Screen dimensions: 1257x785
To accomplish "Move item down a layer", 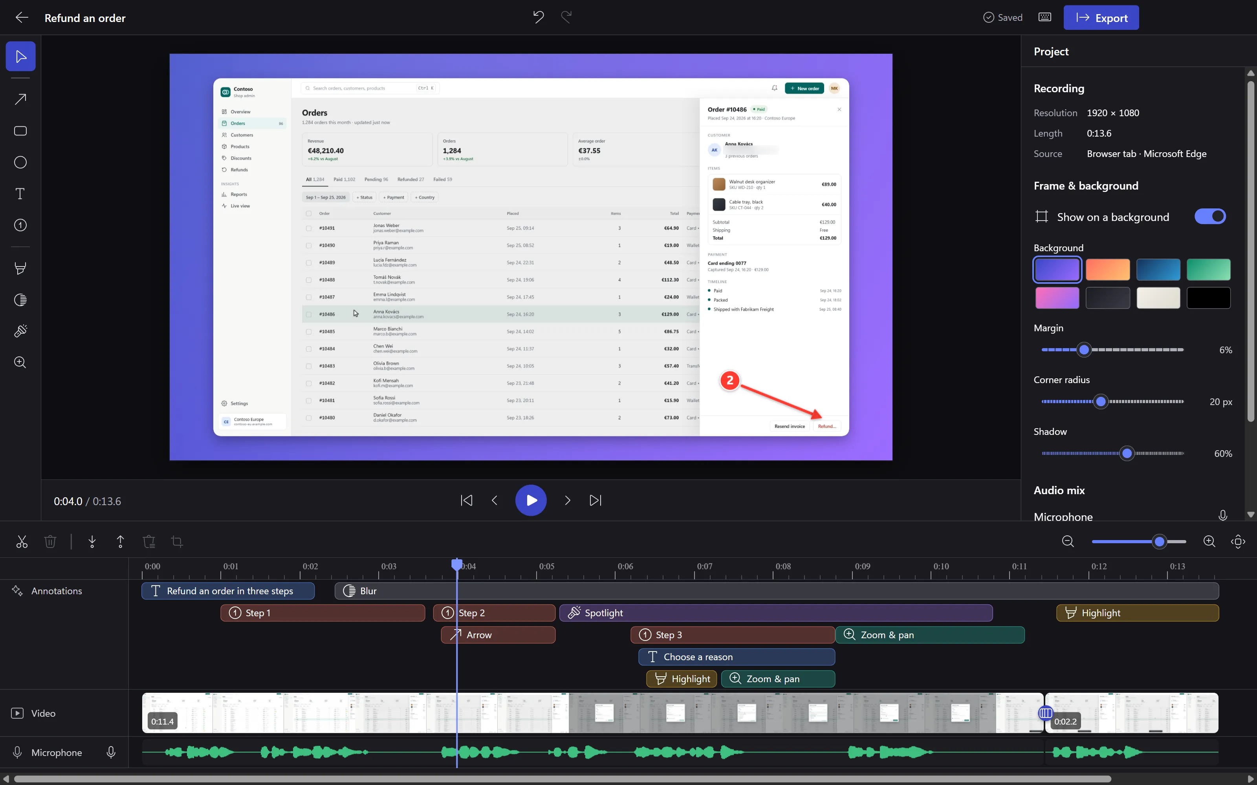I will click(x=92, y=542).
